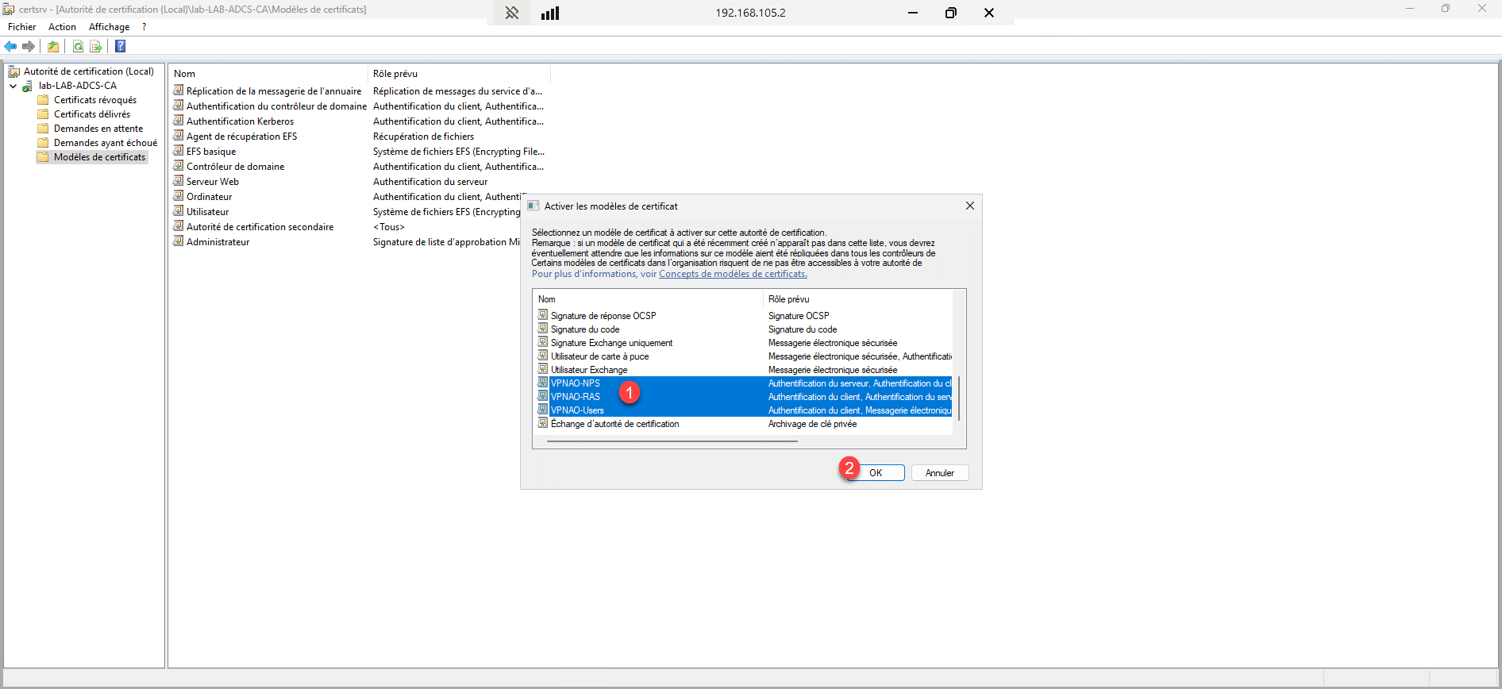Open the Action menu
The image size is (1502, 689).
[62, 27]
